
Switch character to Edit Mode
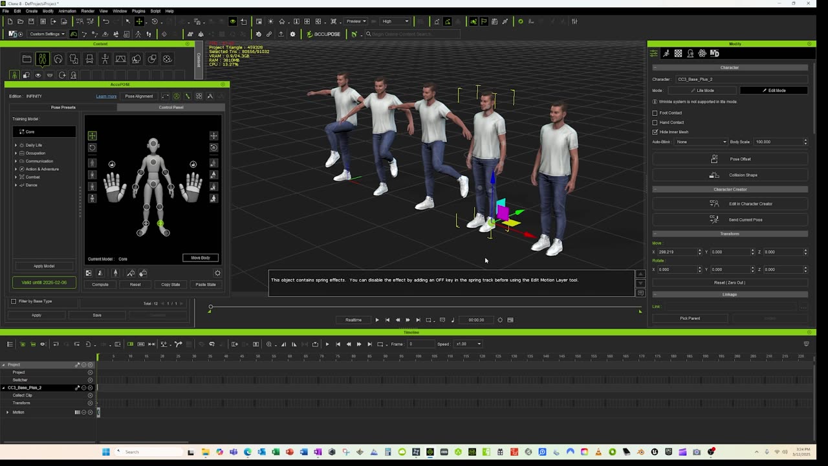774,91
